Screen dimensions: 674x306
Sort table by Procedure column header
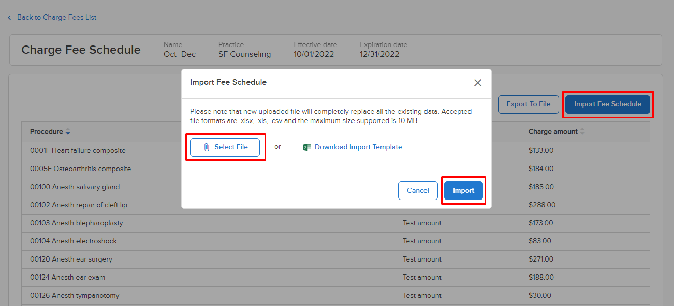(x=46, y=132)
